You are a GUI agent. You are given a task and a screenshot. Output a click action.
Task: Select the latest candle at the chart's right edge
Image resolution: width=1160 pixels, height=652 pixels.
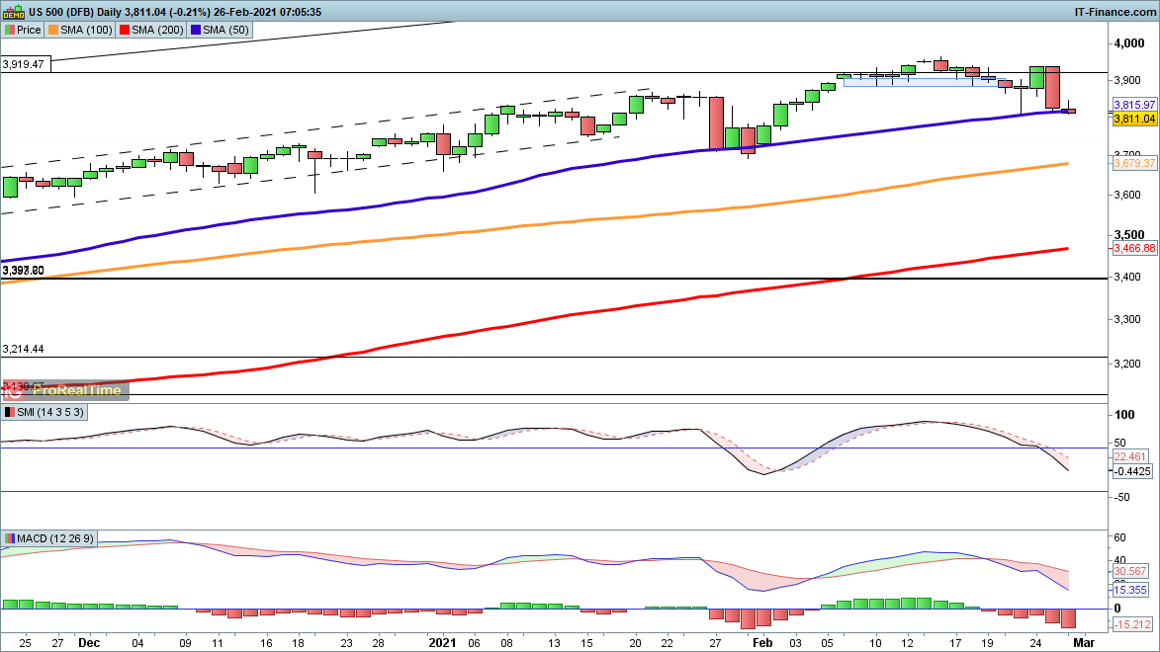pos(1069,111)
